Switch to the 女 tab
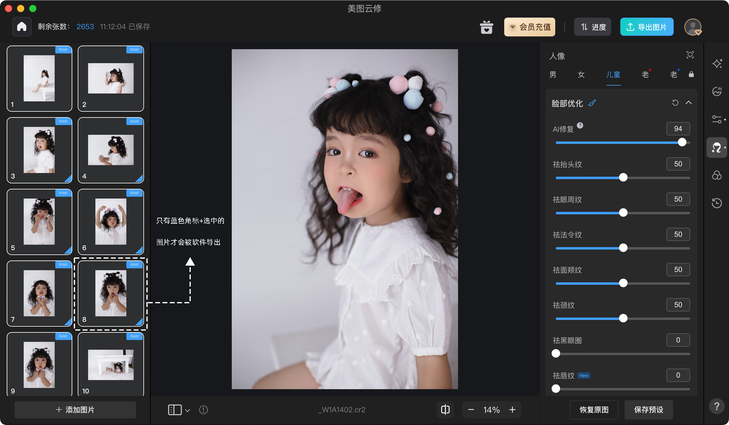Screen dimensions: 729x425 (x=581, y=75)
